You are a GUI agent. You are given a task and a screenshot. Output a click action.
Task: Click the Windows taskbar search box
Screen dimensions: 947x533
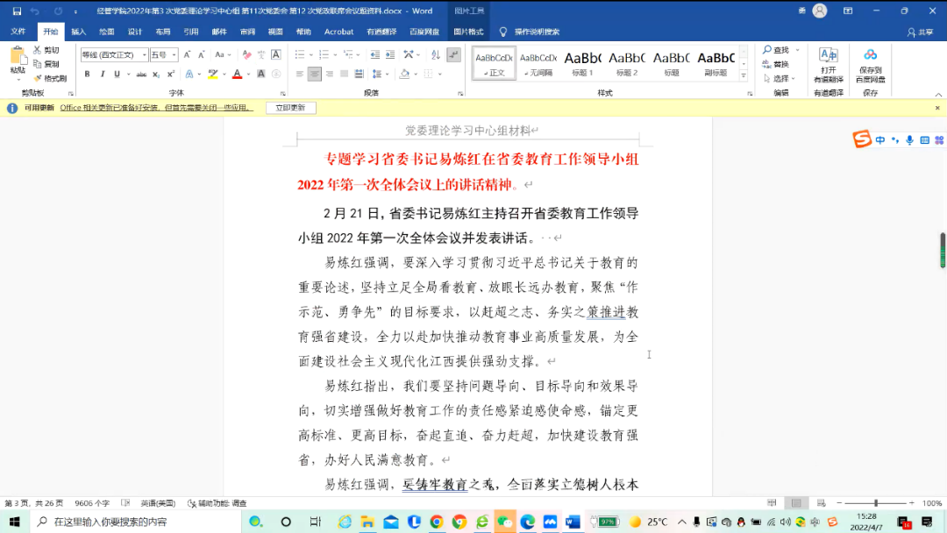(136, 522)
